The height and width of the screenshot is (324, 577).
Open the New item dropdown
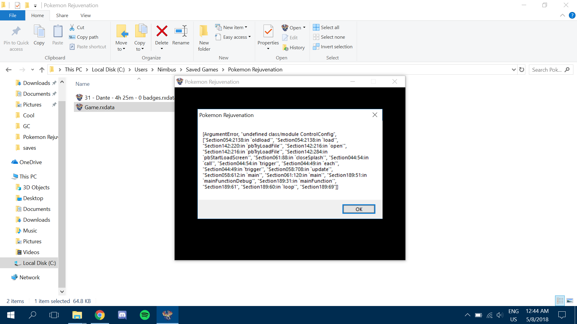(235, 27)
